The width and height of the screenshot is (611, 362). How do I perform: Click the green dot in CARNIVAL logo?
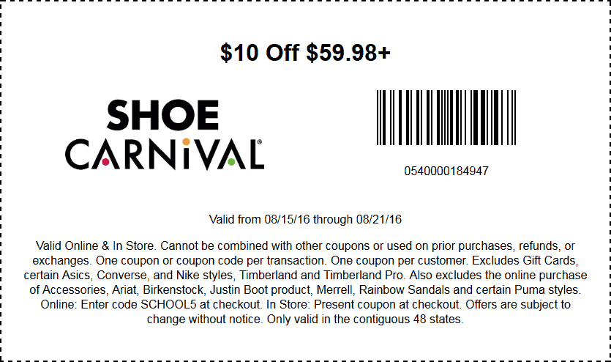click(x=231, y=161)
